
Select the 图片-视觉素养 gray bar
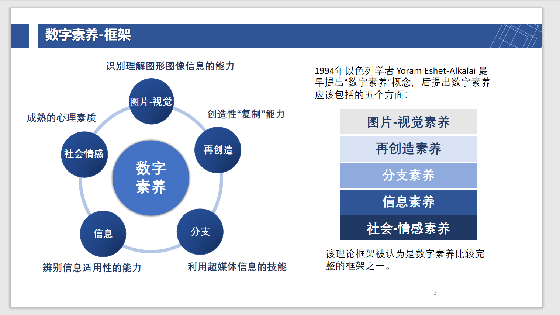(x=408, y=122)
